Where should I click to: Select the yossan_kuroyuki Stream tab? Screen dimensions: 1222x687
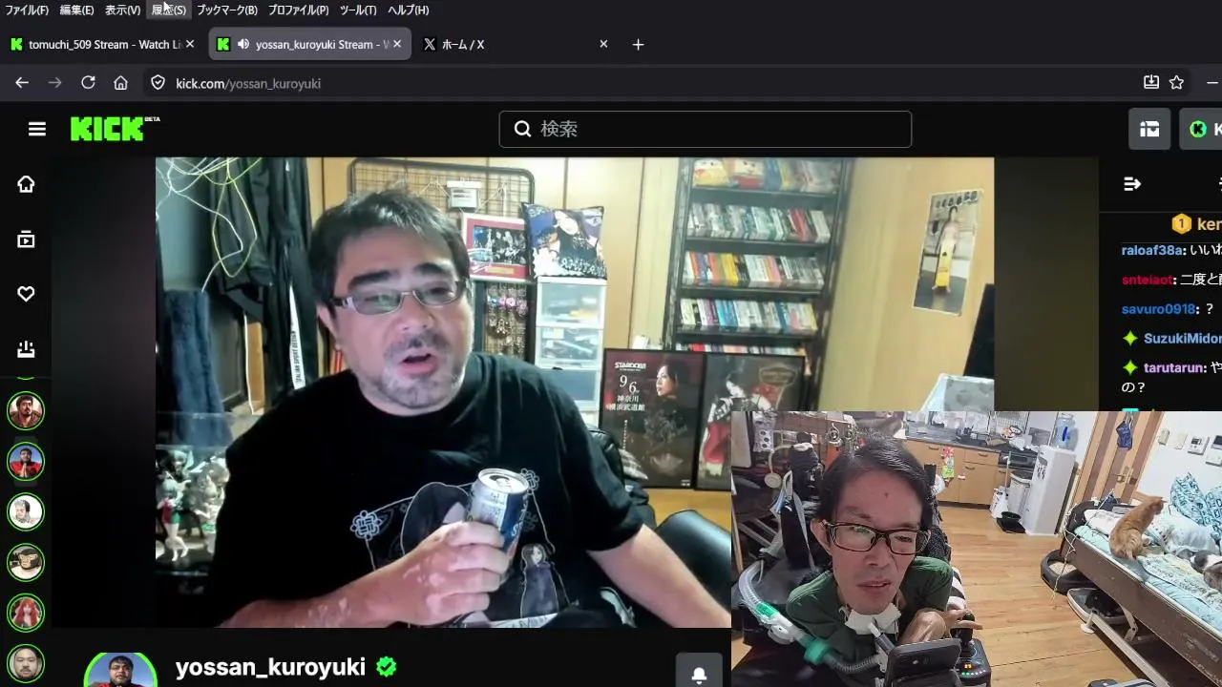pyautogui.click(x=310, y=44)
